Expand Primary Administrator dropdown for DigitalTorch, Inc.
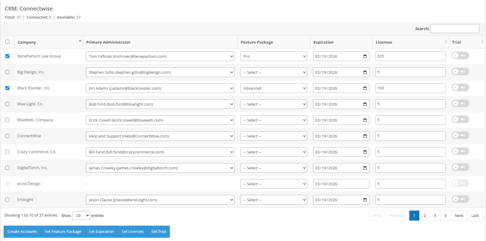 coord(160,168)
